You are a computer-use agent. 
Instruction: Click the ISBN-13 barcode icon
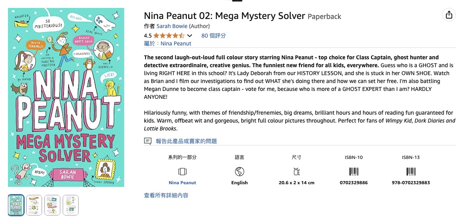411,172
